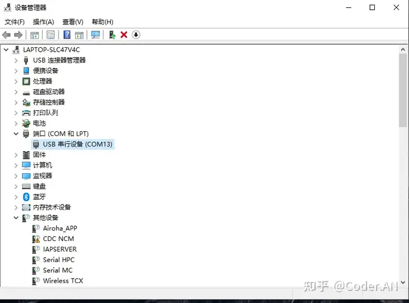Minimize the 设备管理器 window
This screenshot has height=303, width=409.
click(348, 7)
